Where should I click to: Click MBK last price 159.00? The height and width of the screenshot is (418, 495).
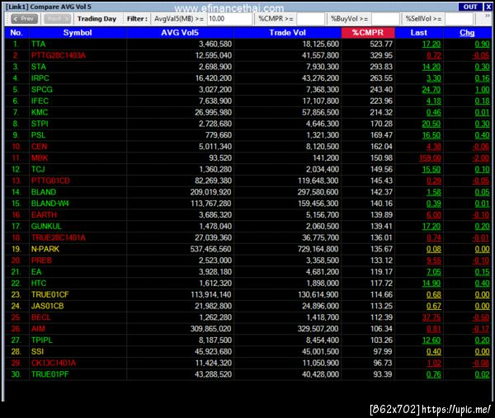tap(430, 157)
